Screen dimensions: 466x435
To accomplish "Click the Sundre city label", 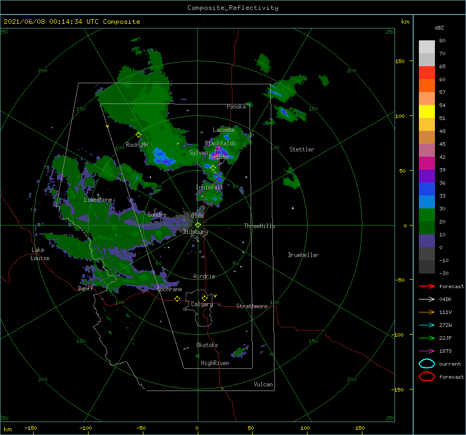I will click(x=157, y=214).
